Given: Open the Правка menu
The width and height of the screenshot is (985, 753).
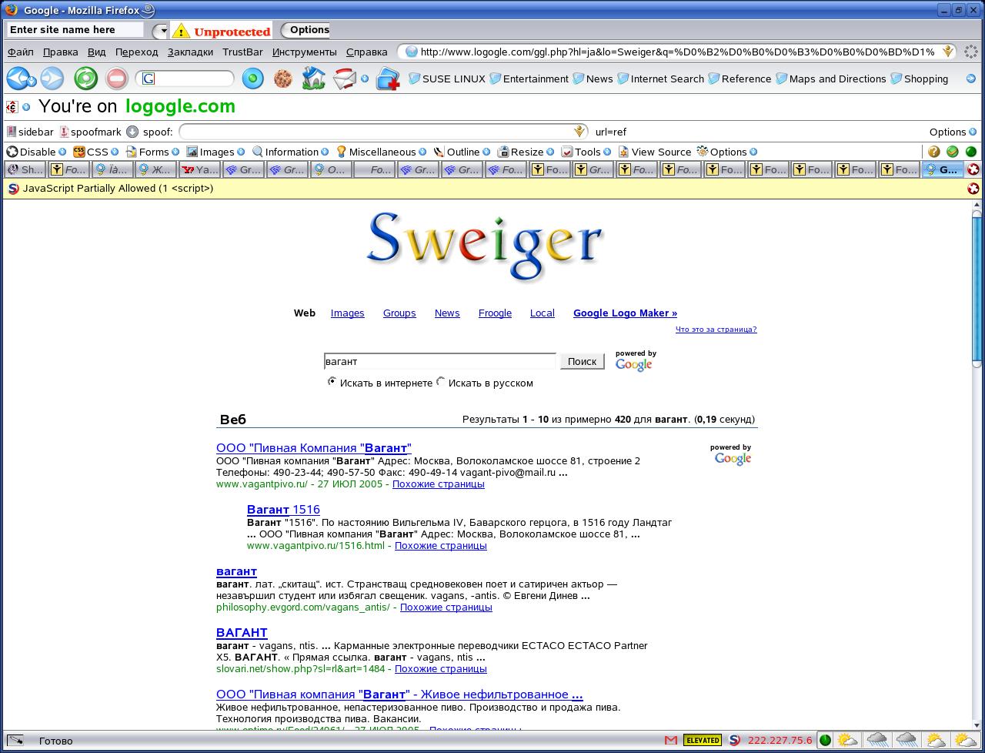Looking at the screenshot, I should point(60,52).
